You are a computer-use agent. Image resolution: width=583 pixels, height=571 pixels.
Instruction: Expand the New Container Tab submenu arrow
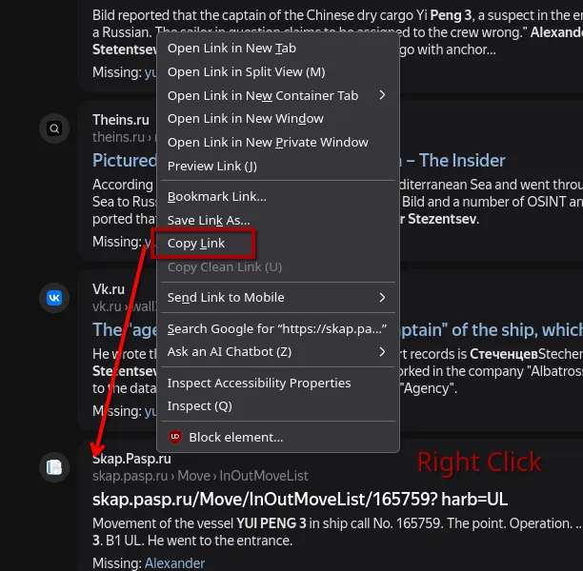pos(382,95)
